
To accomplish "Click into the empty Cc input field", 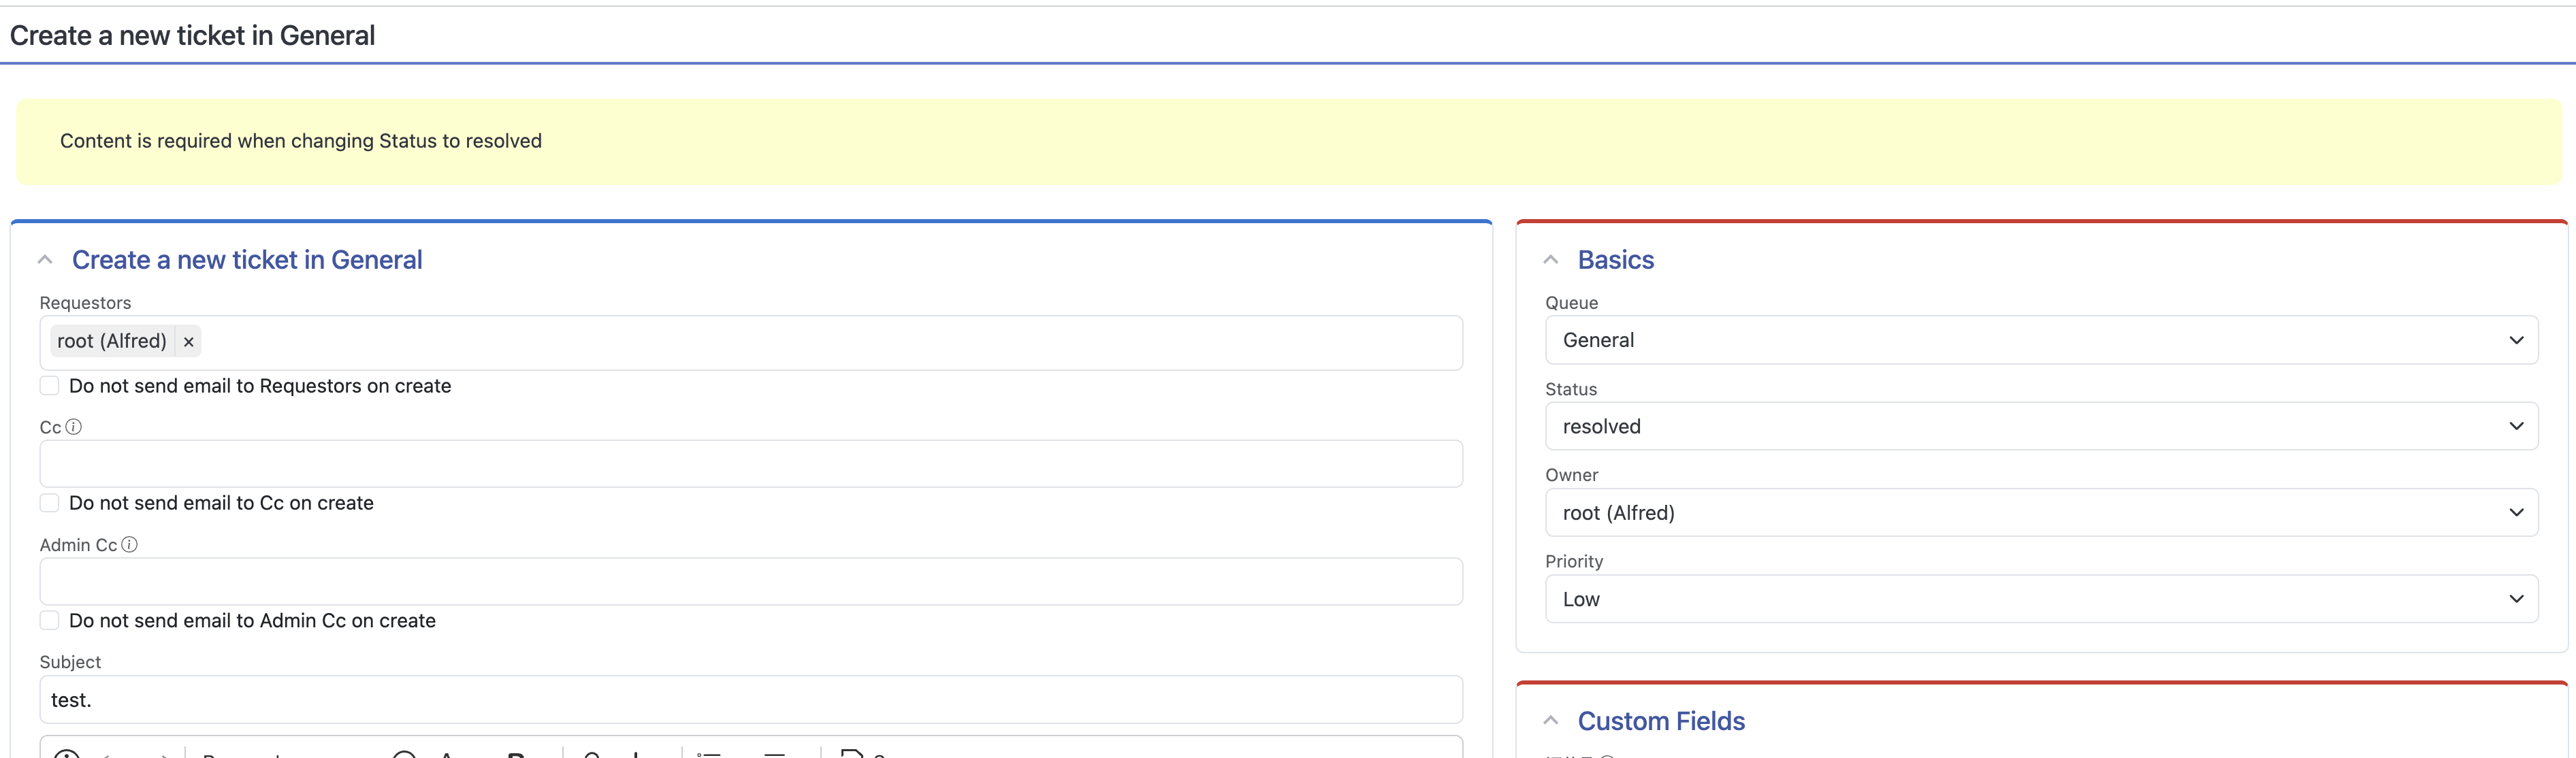I will tap(750, 465).
